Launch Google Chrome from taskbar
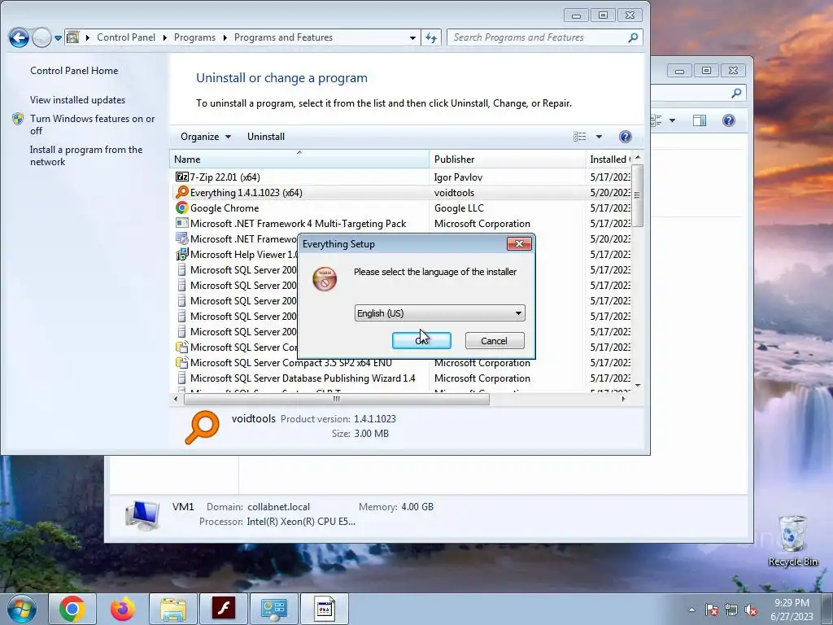This screenshot has width=833, height=625. click(72, 609)
